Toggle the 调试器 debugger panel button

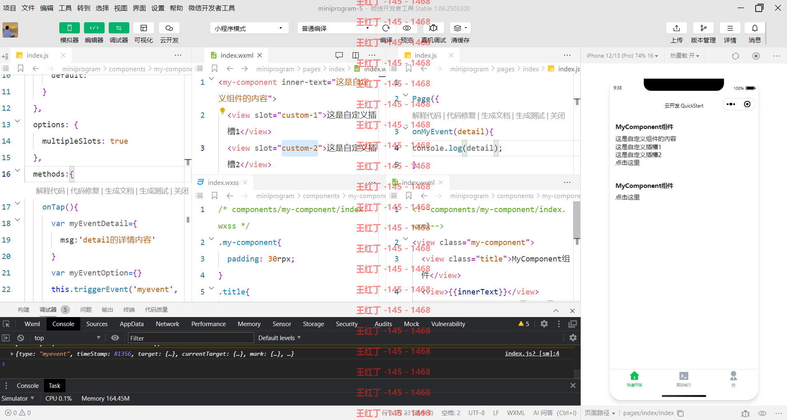(x=119, y=28)
